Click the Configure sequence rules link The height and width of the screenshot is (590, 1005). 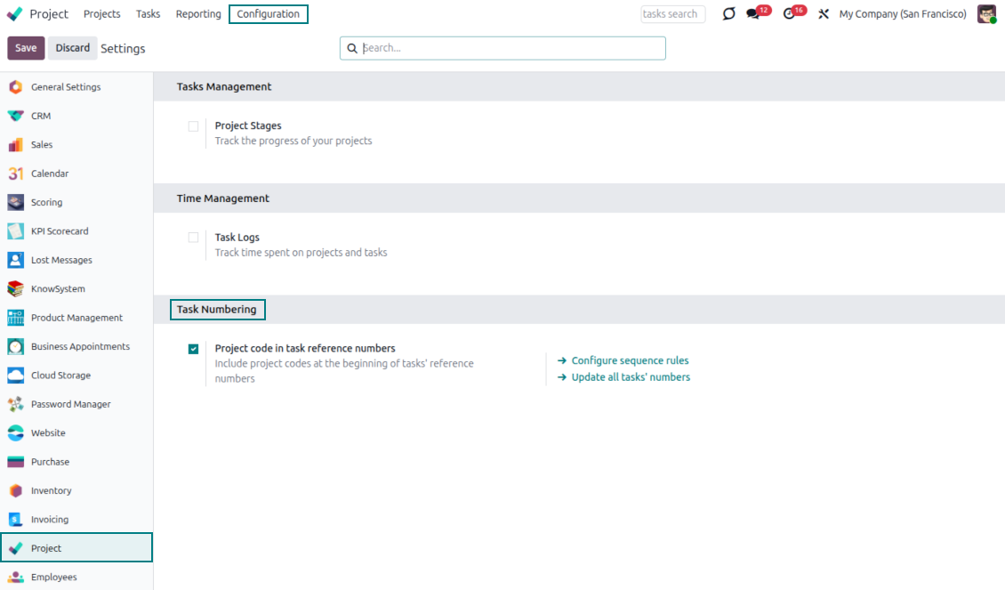[x=630, y=360]
